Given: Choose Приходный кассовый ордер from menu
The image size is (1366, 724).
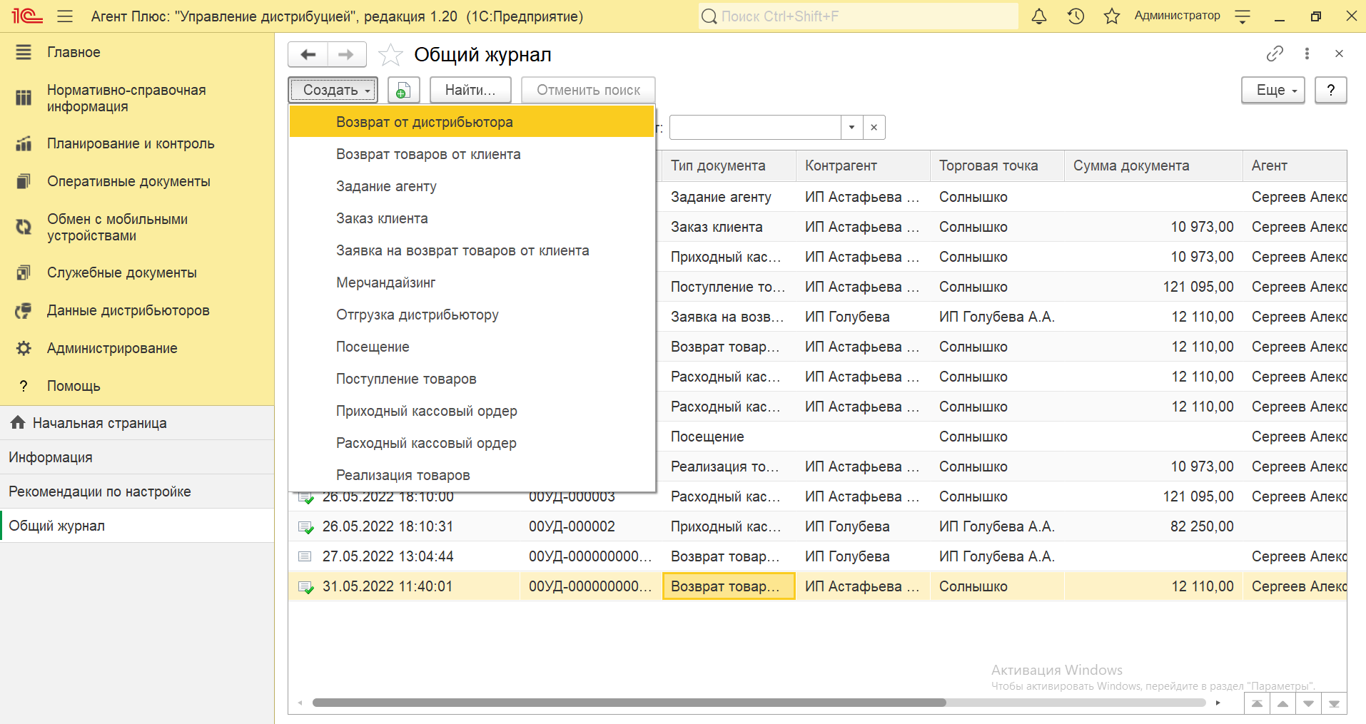Looking at the screenshot, I should [x=427, y=411].
